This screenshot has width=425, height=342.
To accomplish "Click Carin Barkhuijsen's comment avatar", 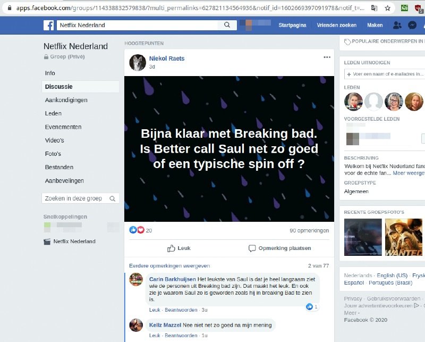I will [136, 279].
